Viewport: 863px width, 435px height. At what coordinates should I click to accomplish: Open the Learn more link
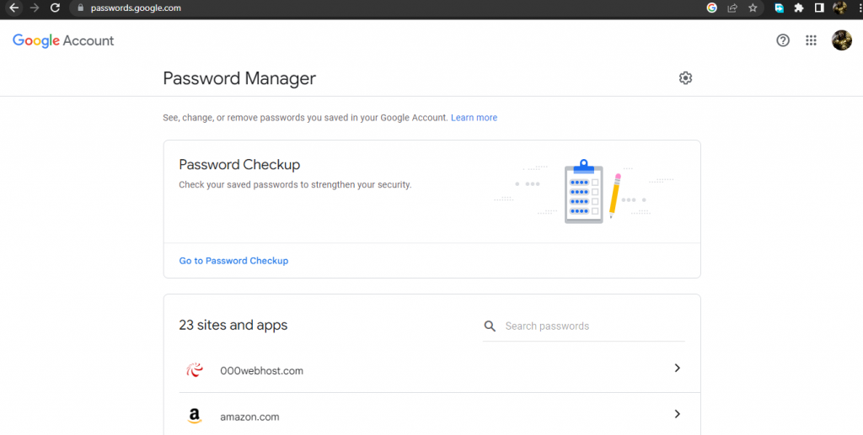474,118
